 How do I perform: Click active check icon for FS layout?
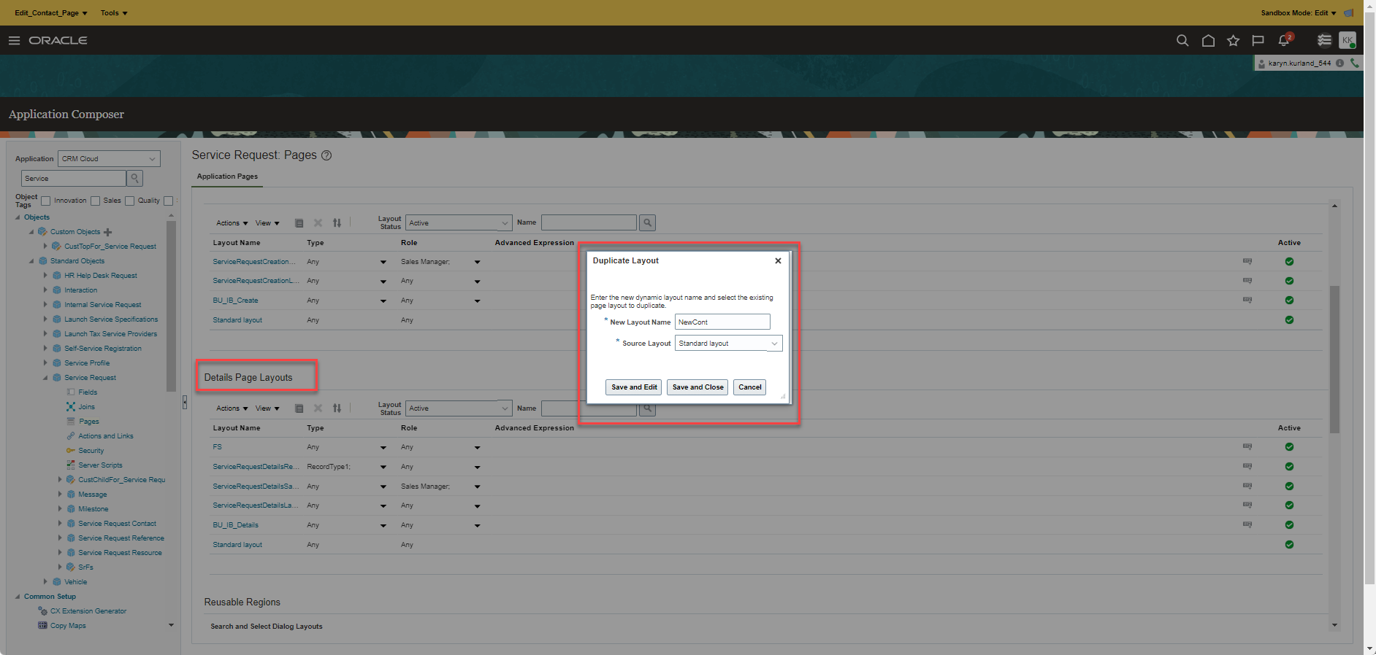[1289, 447]
